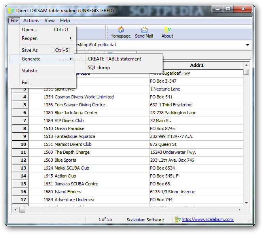Select row header 10
Image resolution: width=263 pixels, height=234 pixels.
[x=20, y=144]
